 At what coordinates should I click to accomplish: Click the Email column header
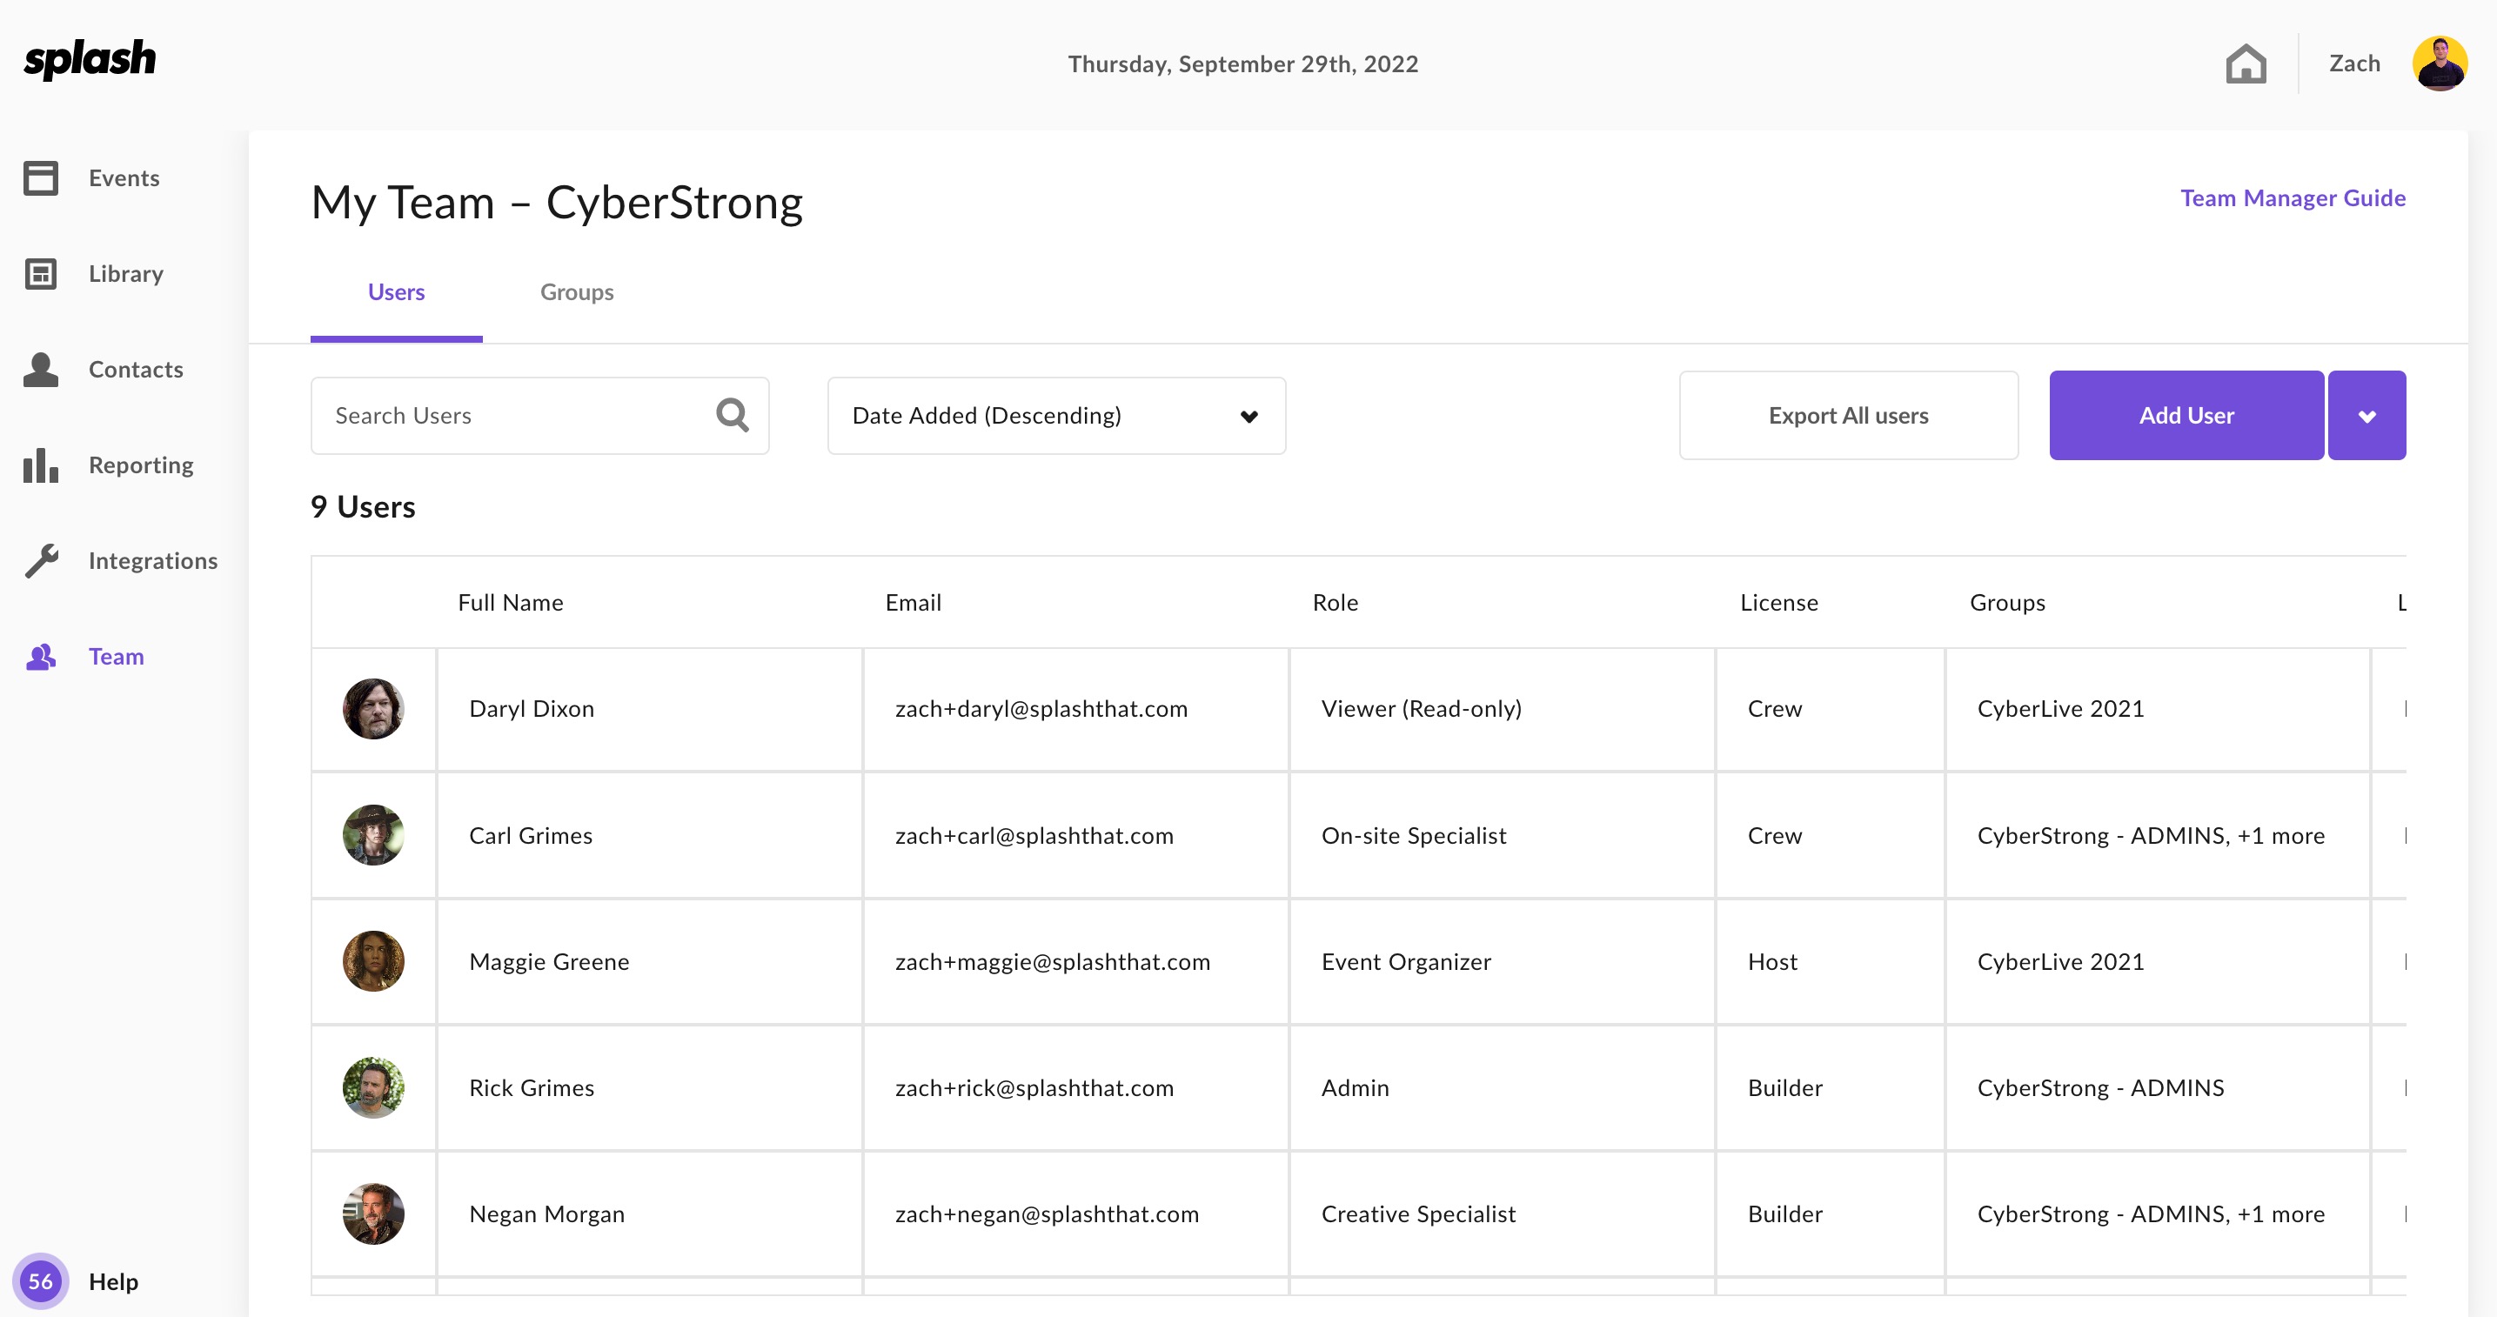(914, 603)
